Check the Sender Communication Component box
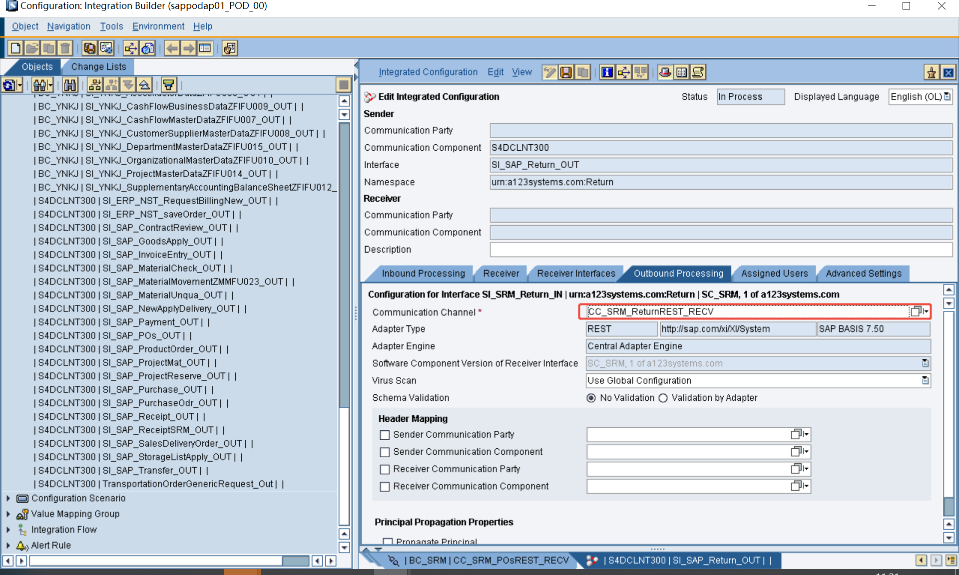The image size is (959, 575). tap(385, 452)
